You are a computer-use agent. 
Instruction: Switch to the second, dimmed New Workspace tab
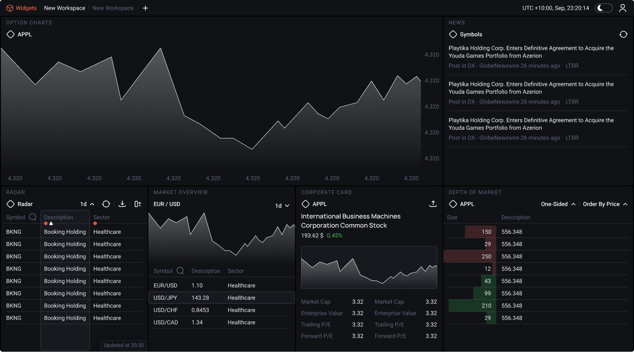click(113, 8)
